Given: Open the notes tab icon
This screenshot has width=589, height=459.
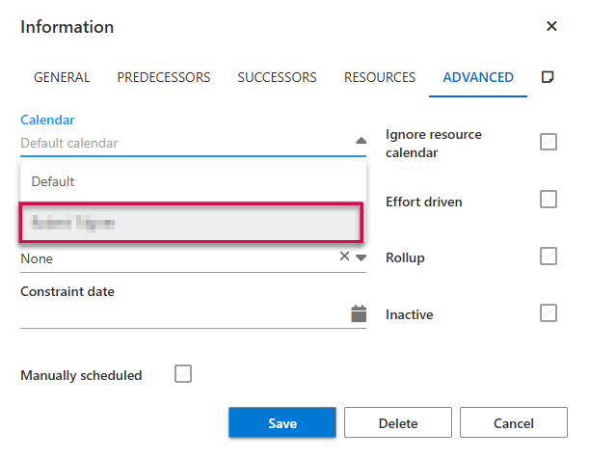Looking at the screenshot, I should pos(548,77).
